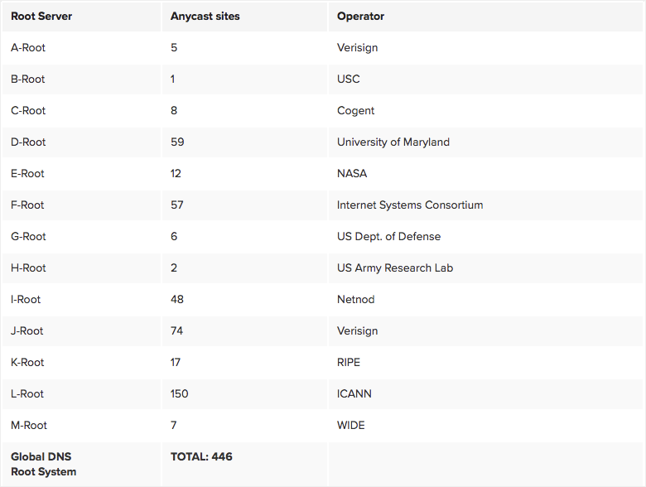Select the ICANN operator cell

(354, 394)
